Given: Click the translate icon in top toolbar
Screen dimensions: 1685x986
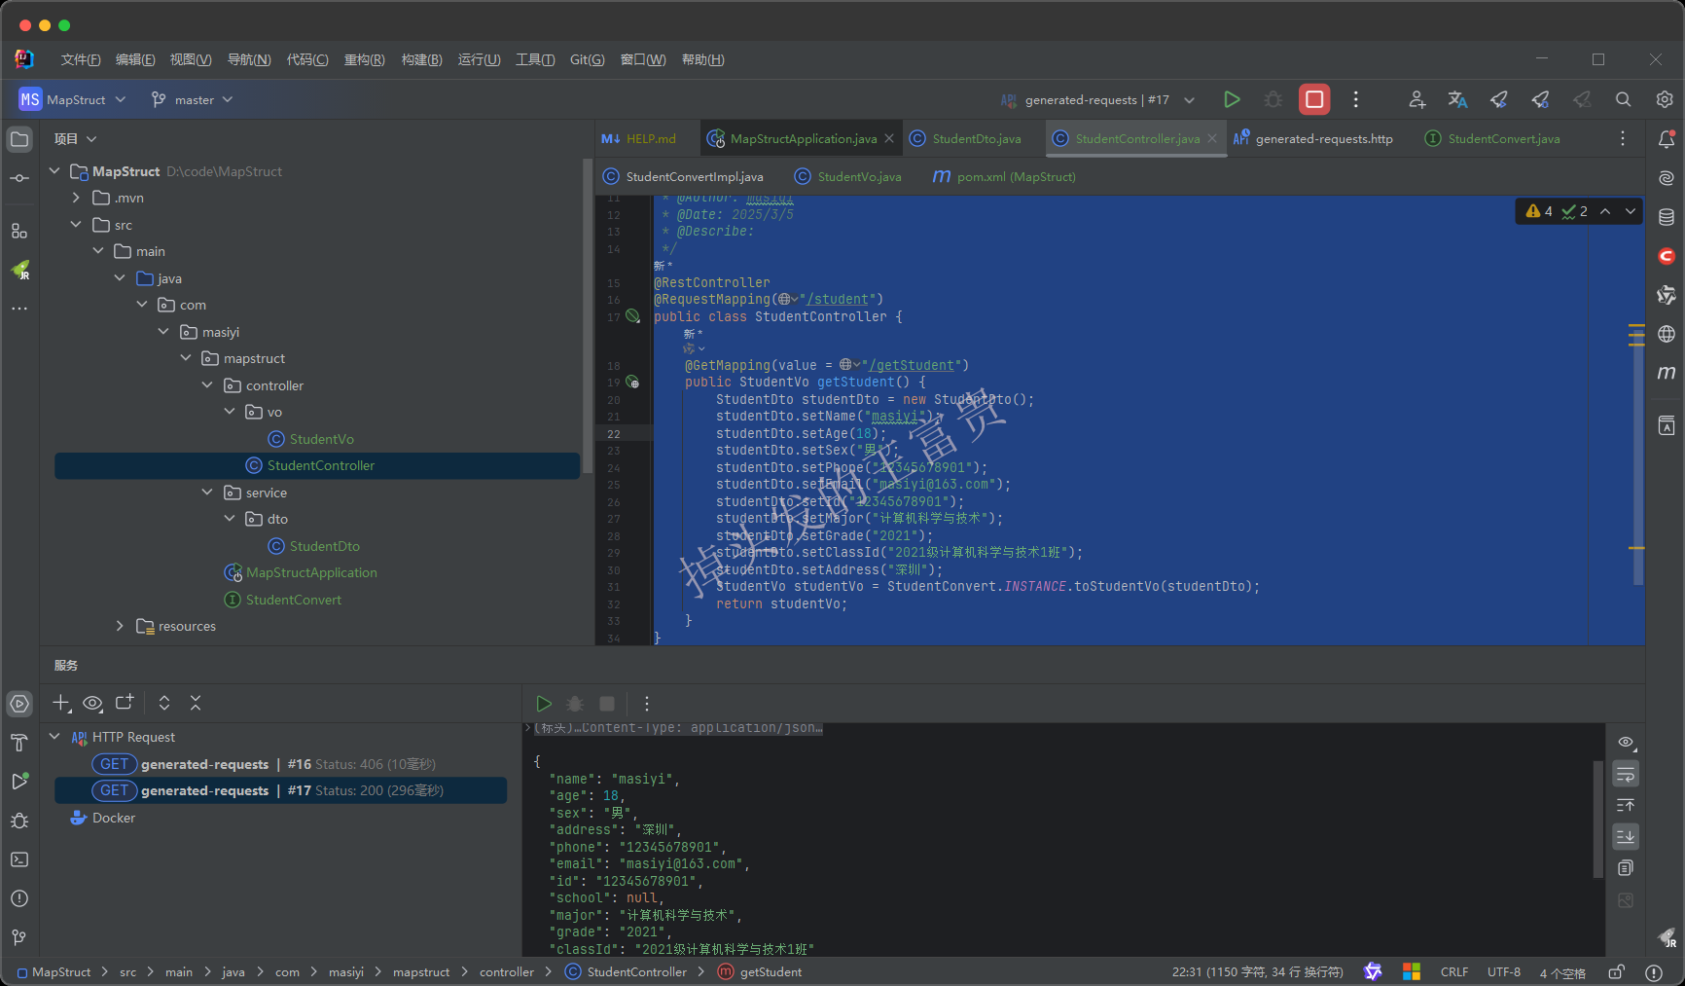Looking at the screenshot, I should [1457, 99].
